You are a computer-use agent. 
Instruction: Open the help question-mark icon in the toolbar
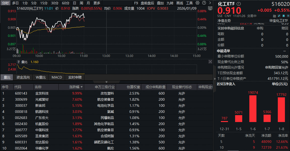(x=204, y=3)
